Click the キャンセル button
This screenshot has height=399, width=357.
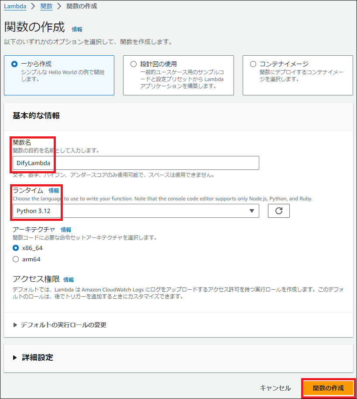click(x=275, y=388)
